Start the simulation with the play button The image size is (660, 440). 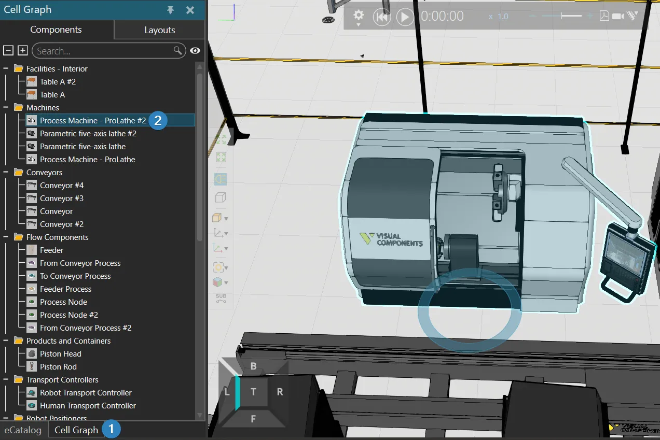(405, 17)
